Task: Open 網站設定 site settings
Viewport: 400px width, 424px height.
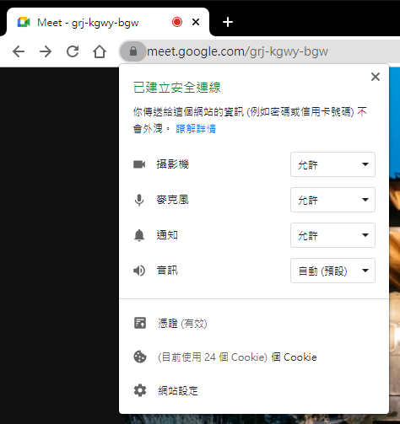Action: click(178, 391)
